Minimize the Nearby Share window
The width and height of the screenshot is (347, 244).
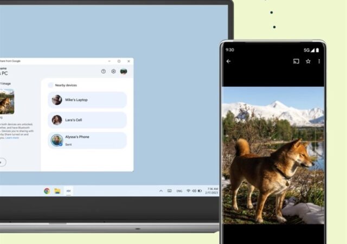(109, 61)
